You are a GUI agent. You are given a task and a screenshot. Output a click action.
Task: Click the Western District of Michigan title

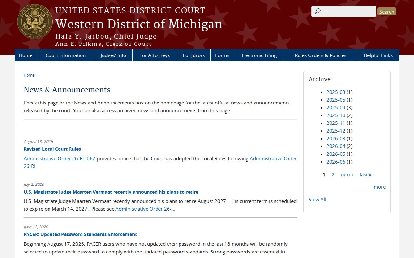point(139,24)
